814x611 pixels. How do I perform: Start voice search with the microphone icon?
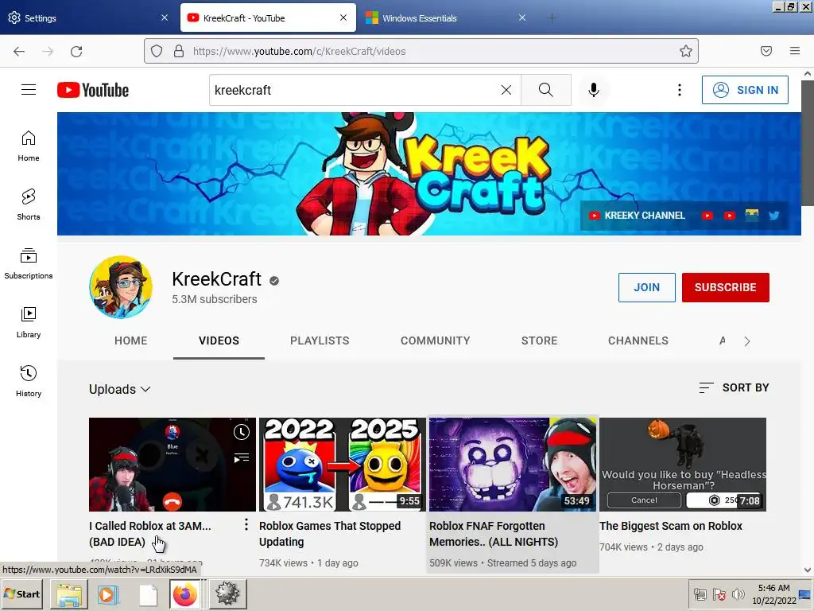point(593,90)
